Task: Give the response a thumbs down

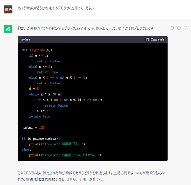Action: pos(185,28)
